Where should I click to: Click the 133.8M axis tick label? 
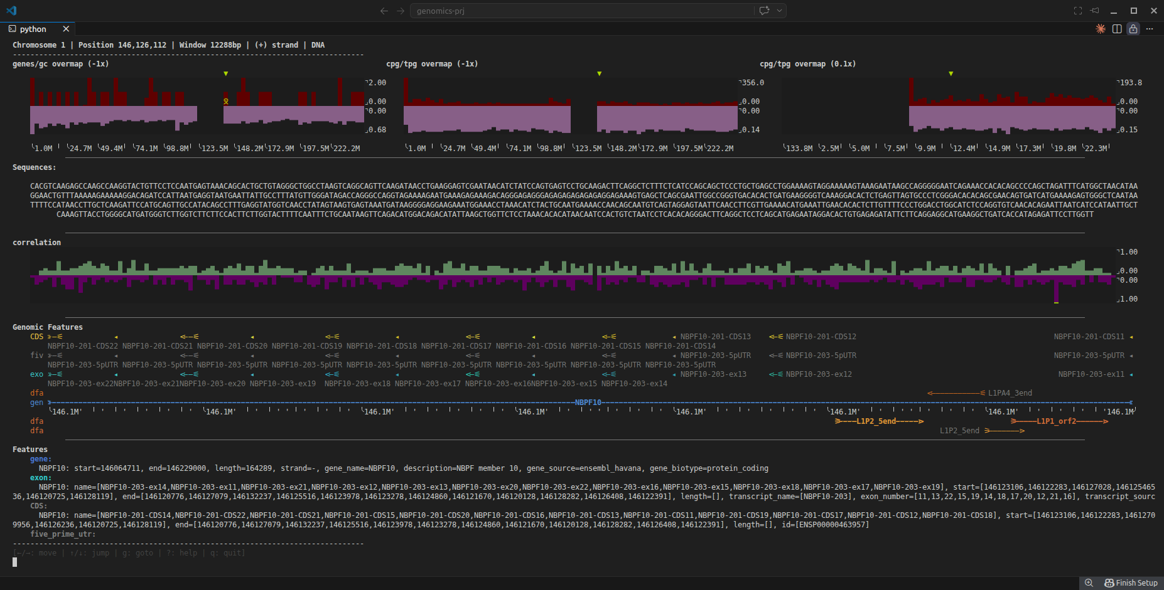coord(799,149)
